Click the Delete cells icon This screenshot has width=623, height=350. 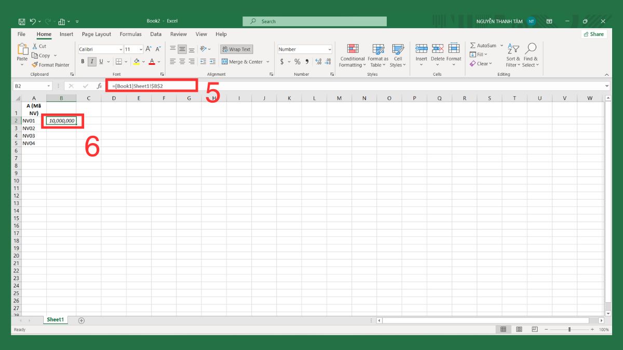click(438, 48)
